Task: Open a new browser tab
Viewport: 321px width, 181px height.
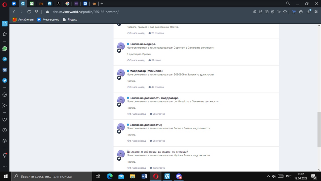Action: [102, 4]
